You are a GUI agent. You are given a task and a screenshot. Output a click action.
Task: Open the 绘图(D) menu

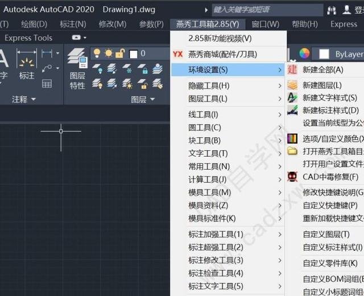click(x=34, y=24)
